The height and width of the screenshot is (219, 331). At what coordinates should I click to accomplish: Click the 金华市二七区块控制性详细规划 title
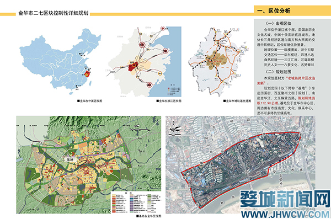tap(54, 13)
